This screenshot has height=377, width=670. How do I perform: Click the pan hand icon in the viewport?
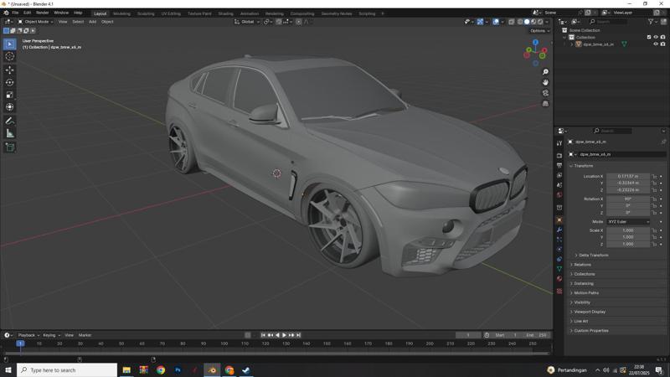(545, 82)
